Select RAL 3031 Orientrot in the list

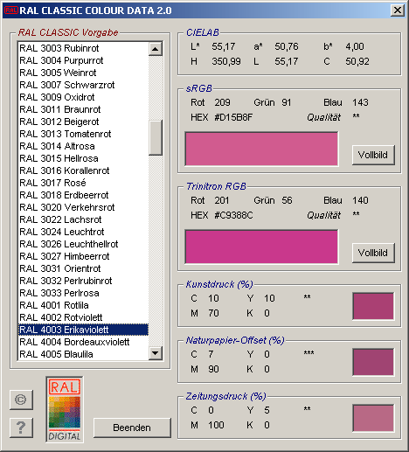(x=83, y=268)
